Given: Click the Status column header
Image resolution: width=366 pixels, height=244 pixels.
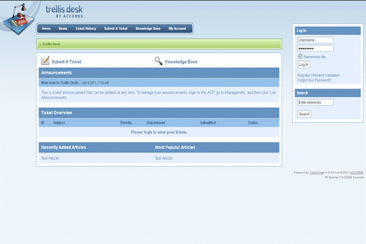Looking at the screenshot, I should (253, 123).
